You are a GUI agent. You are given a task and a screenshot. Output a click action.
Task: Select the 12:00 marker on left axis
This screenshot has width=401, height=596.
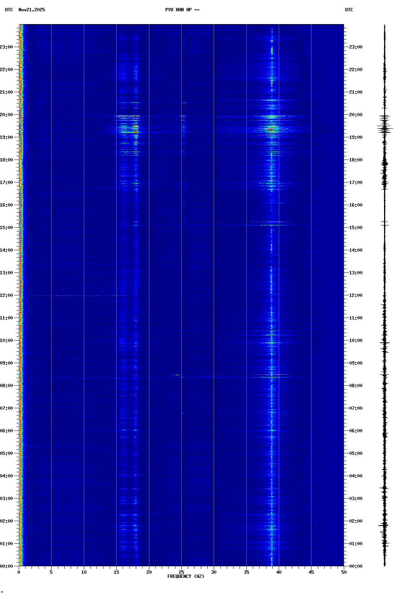coord(7,295)
